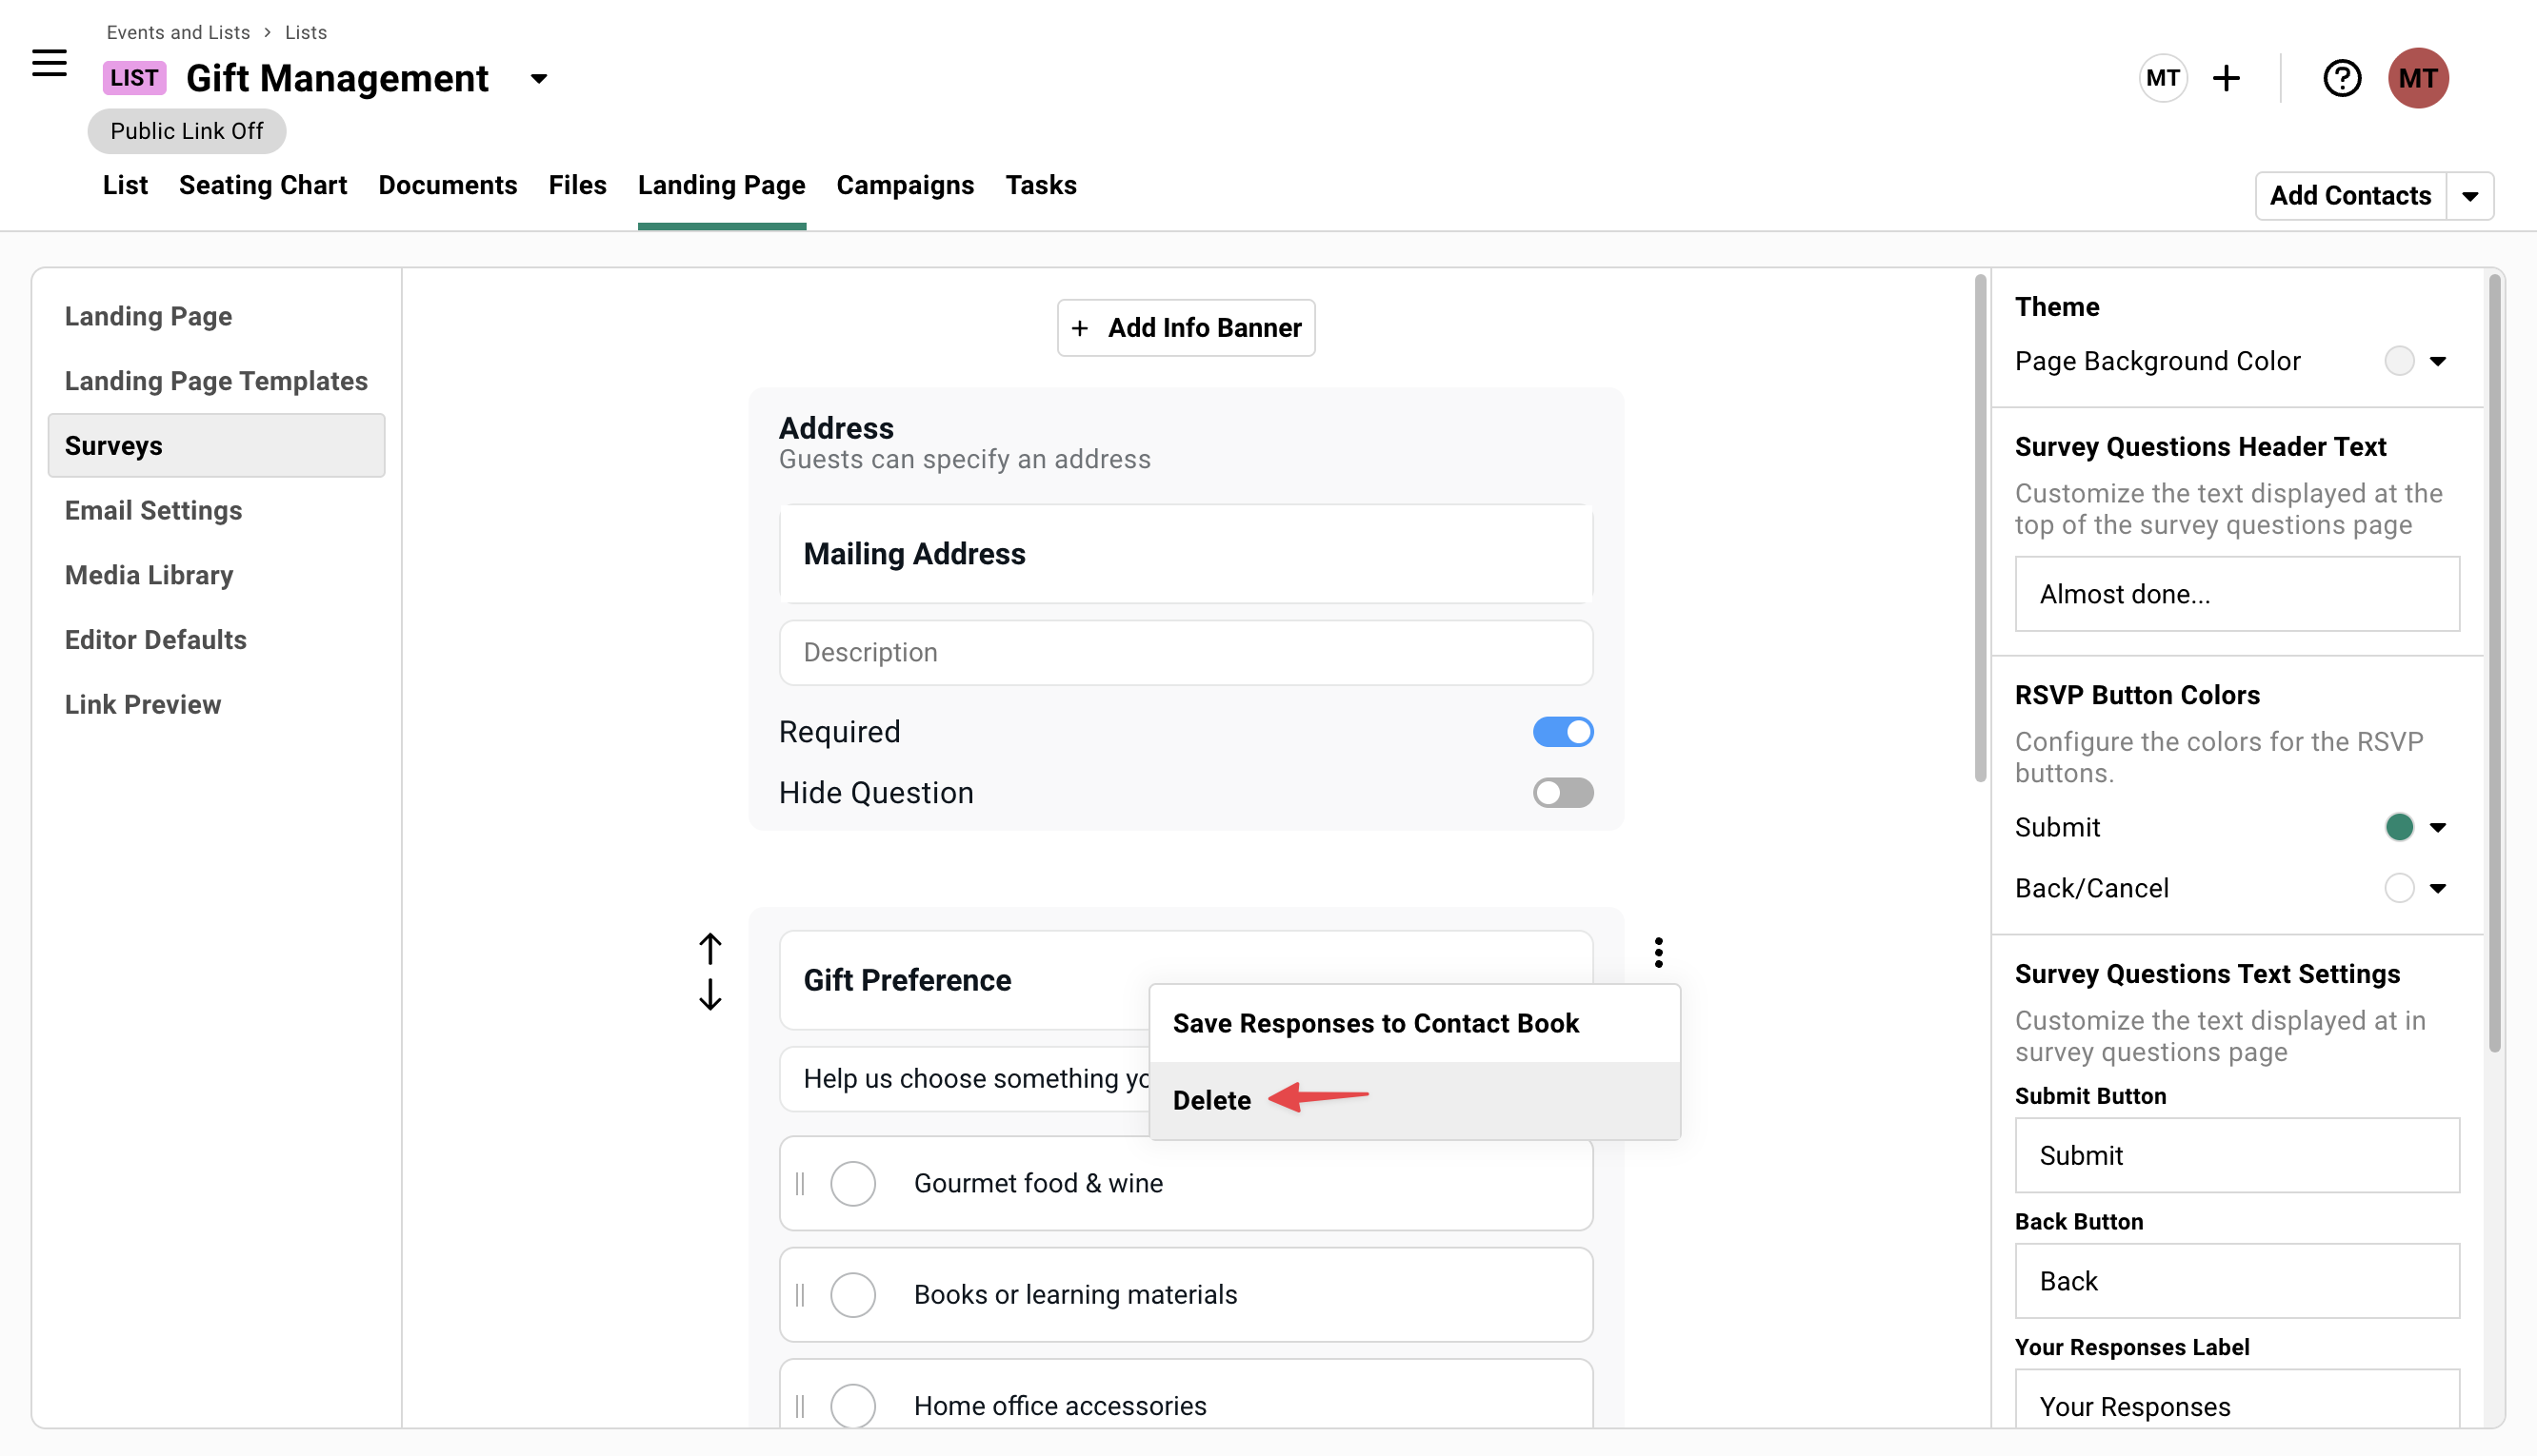This screenshot has width=2537, height=1456.
Task: Enable the Hide Question toggle
Action: point(1563,792)
